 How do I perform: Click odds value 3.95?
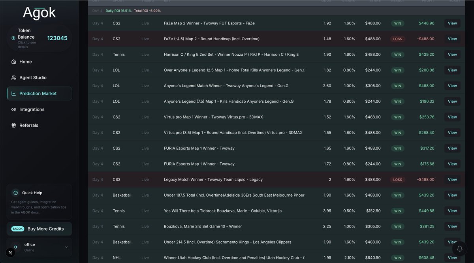[x=327, y=211]
